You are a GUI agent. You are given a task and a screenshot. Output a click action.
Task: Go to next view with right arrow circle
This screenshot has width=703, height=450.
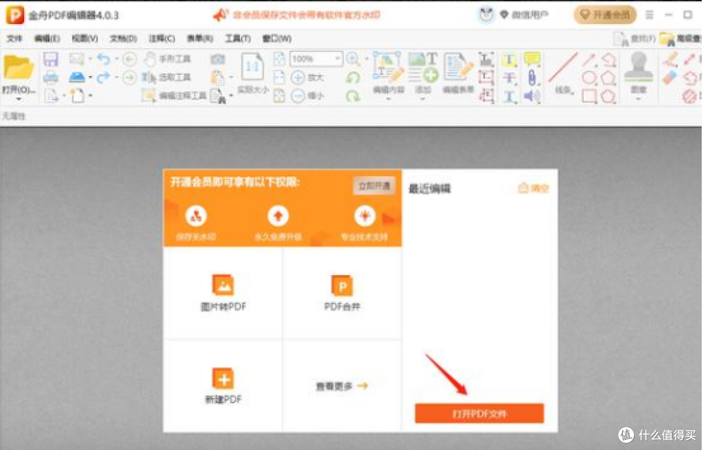click(130, 77)
